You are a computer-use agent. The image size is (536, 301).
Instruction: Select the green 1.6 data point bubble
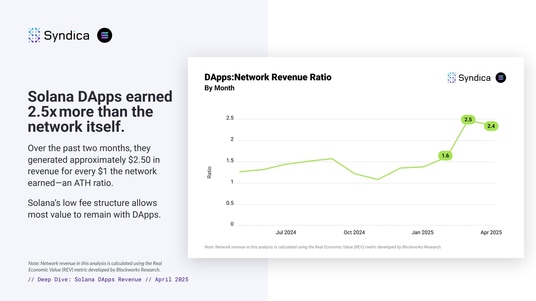point(445,156)
